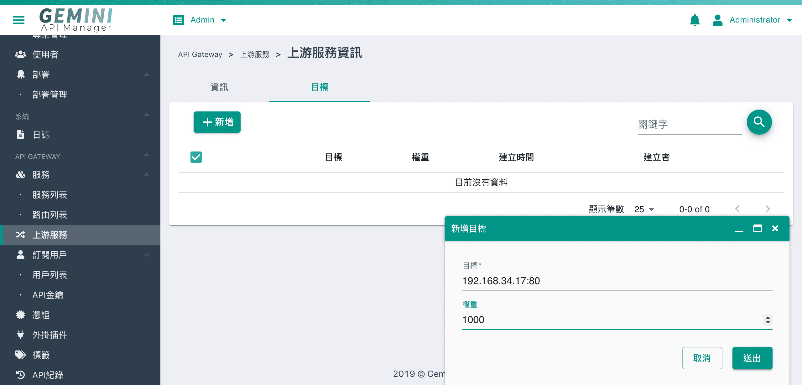This screenshot has height=385, width=802.
Task: Click the 取消 cancel button
Action: (x=702, y=358)
